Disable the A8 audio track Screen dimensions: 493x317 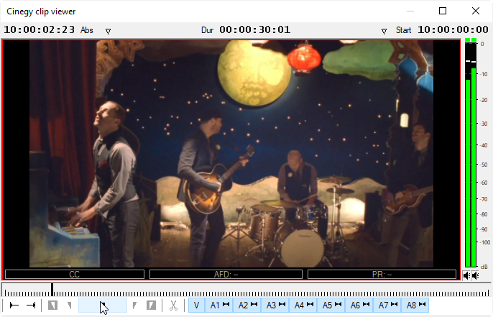(x=415, y=305)
